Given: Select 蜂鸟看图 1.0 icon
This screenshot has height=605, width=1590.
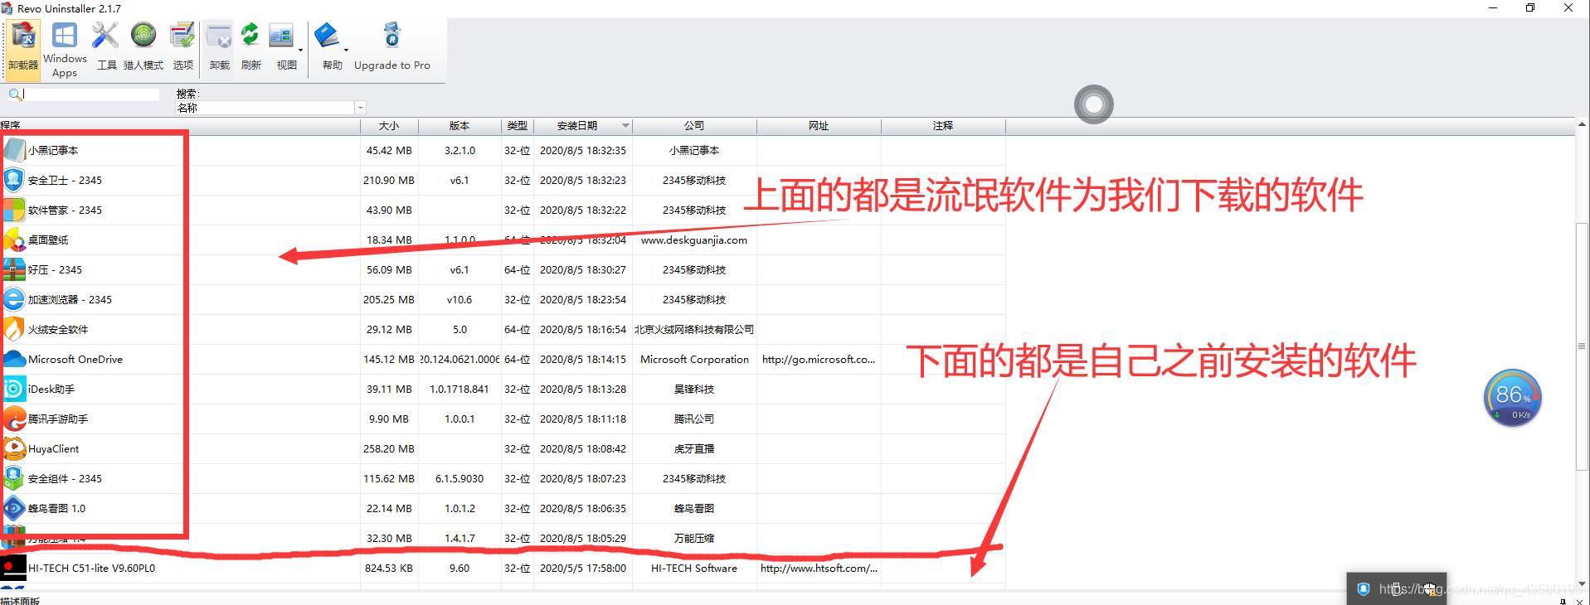Looking at the screenshot, I should 14,509.
